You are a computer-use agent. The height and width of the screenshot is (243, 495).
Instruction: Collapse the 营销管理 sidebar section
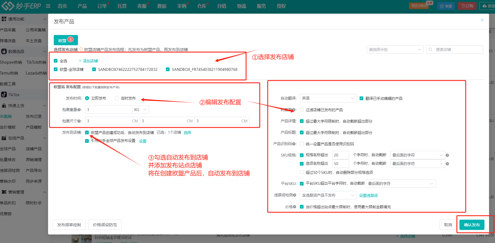point(44,192)
